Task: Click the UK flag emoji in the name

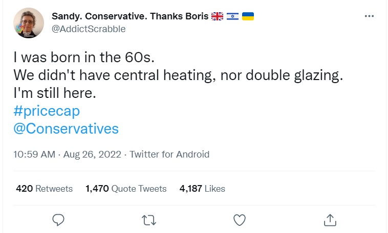Action: click(218, 16)
